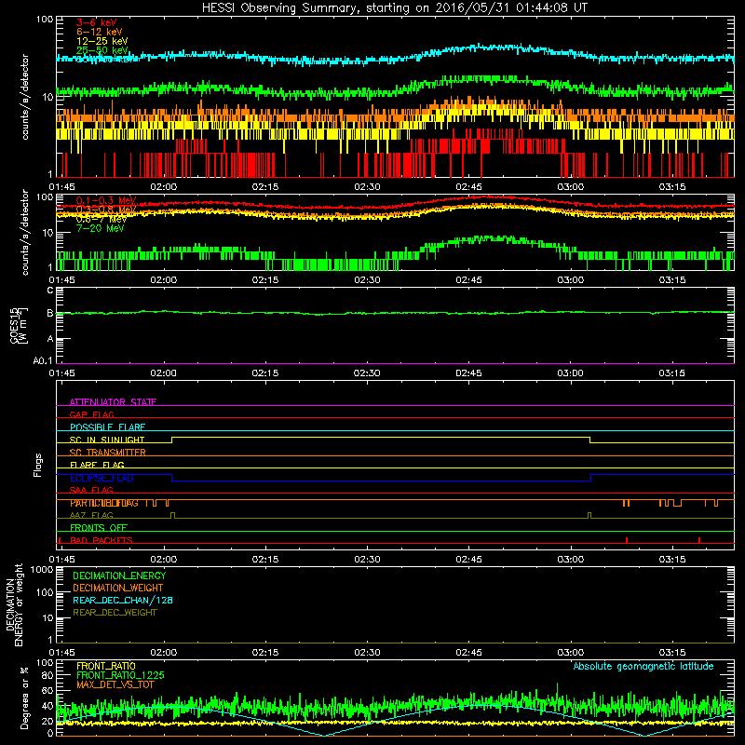Click the PARTICLE_FLAG label

[104, 503]
